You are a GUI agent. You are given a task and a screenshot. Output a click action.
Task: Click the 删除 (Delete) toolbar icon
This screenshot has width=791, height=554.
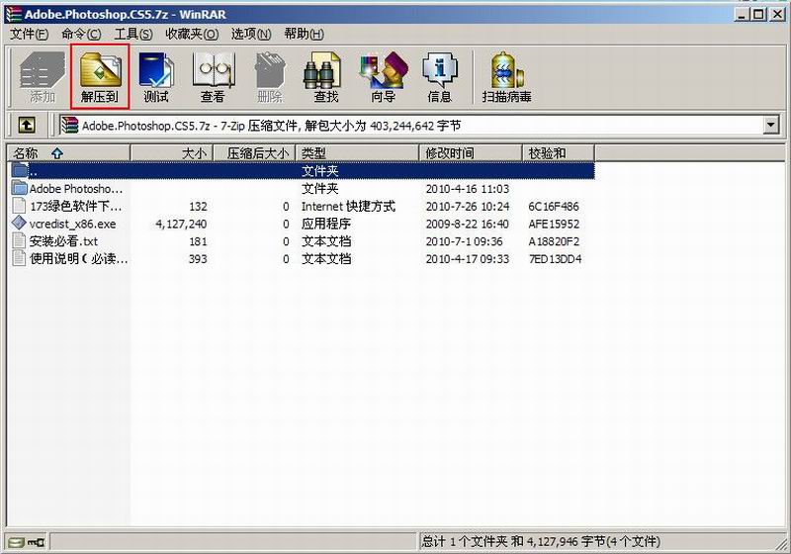coord(270,77)
